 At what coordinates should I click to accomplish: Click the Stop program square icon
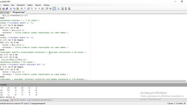(39, 8)
